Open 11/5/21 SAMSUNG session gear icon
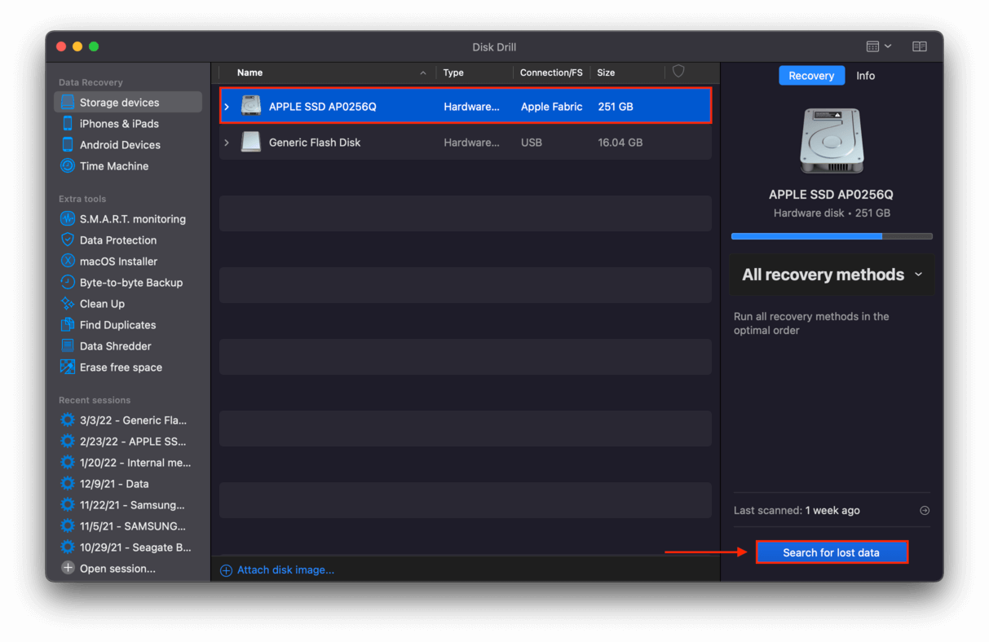 pos(68,526)
